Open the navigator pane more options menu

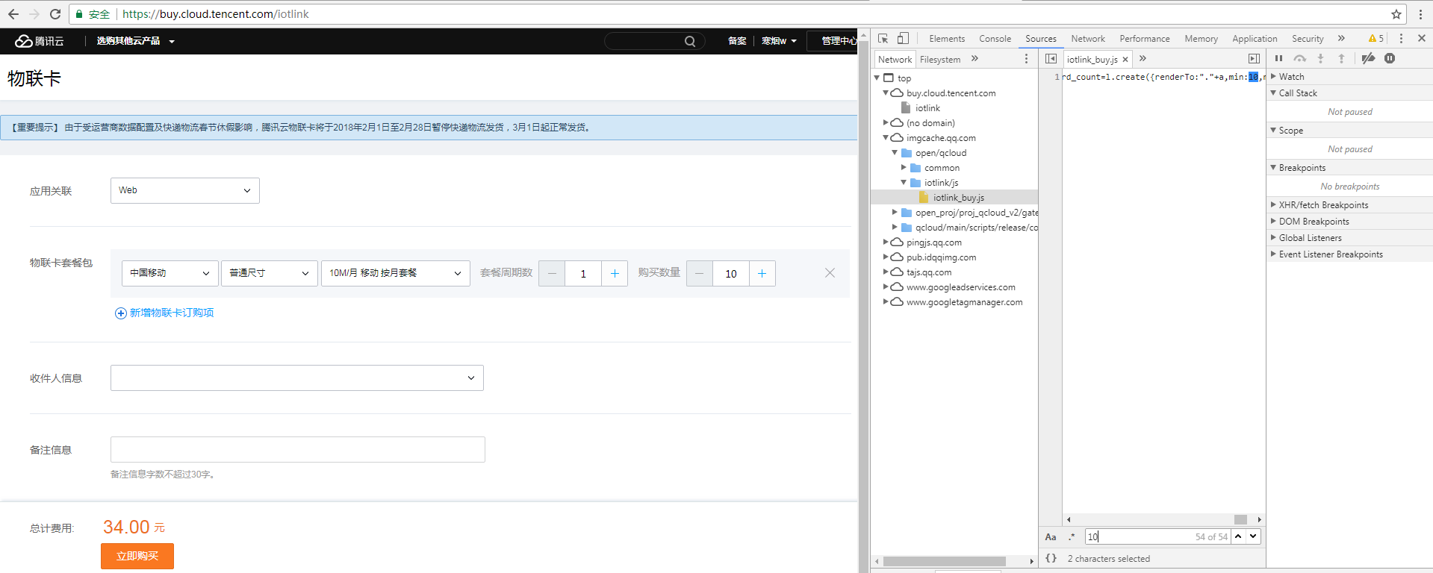pyautogui.click(x=1026, y=59)
